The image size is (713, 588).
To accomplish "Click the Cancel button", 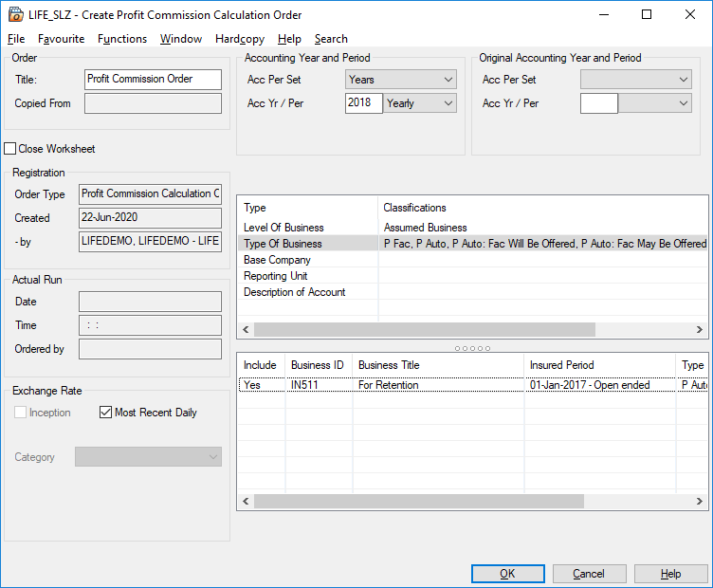I will click(x=589, y=574).
